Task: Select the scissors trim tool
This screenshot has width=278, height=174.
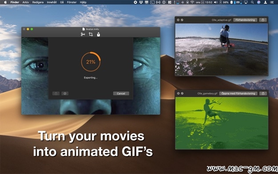Action: pos(83,34)
